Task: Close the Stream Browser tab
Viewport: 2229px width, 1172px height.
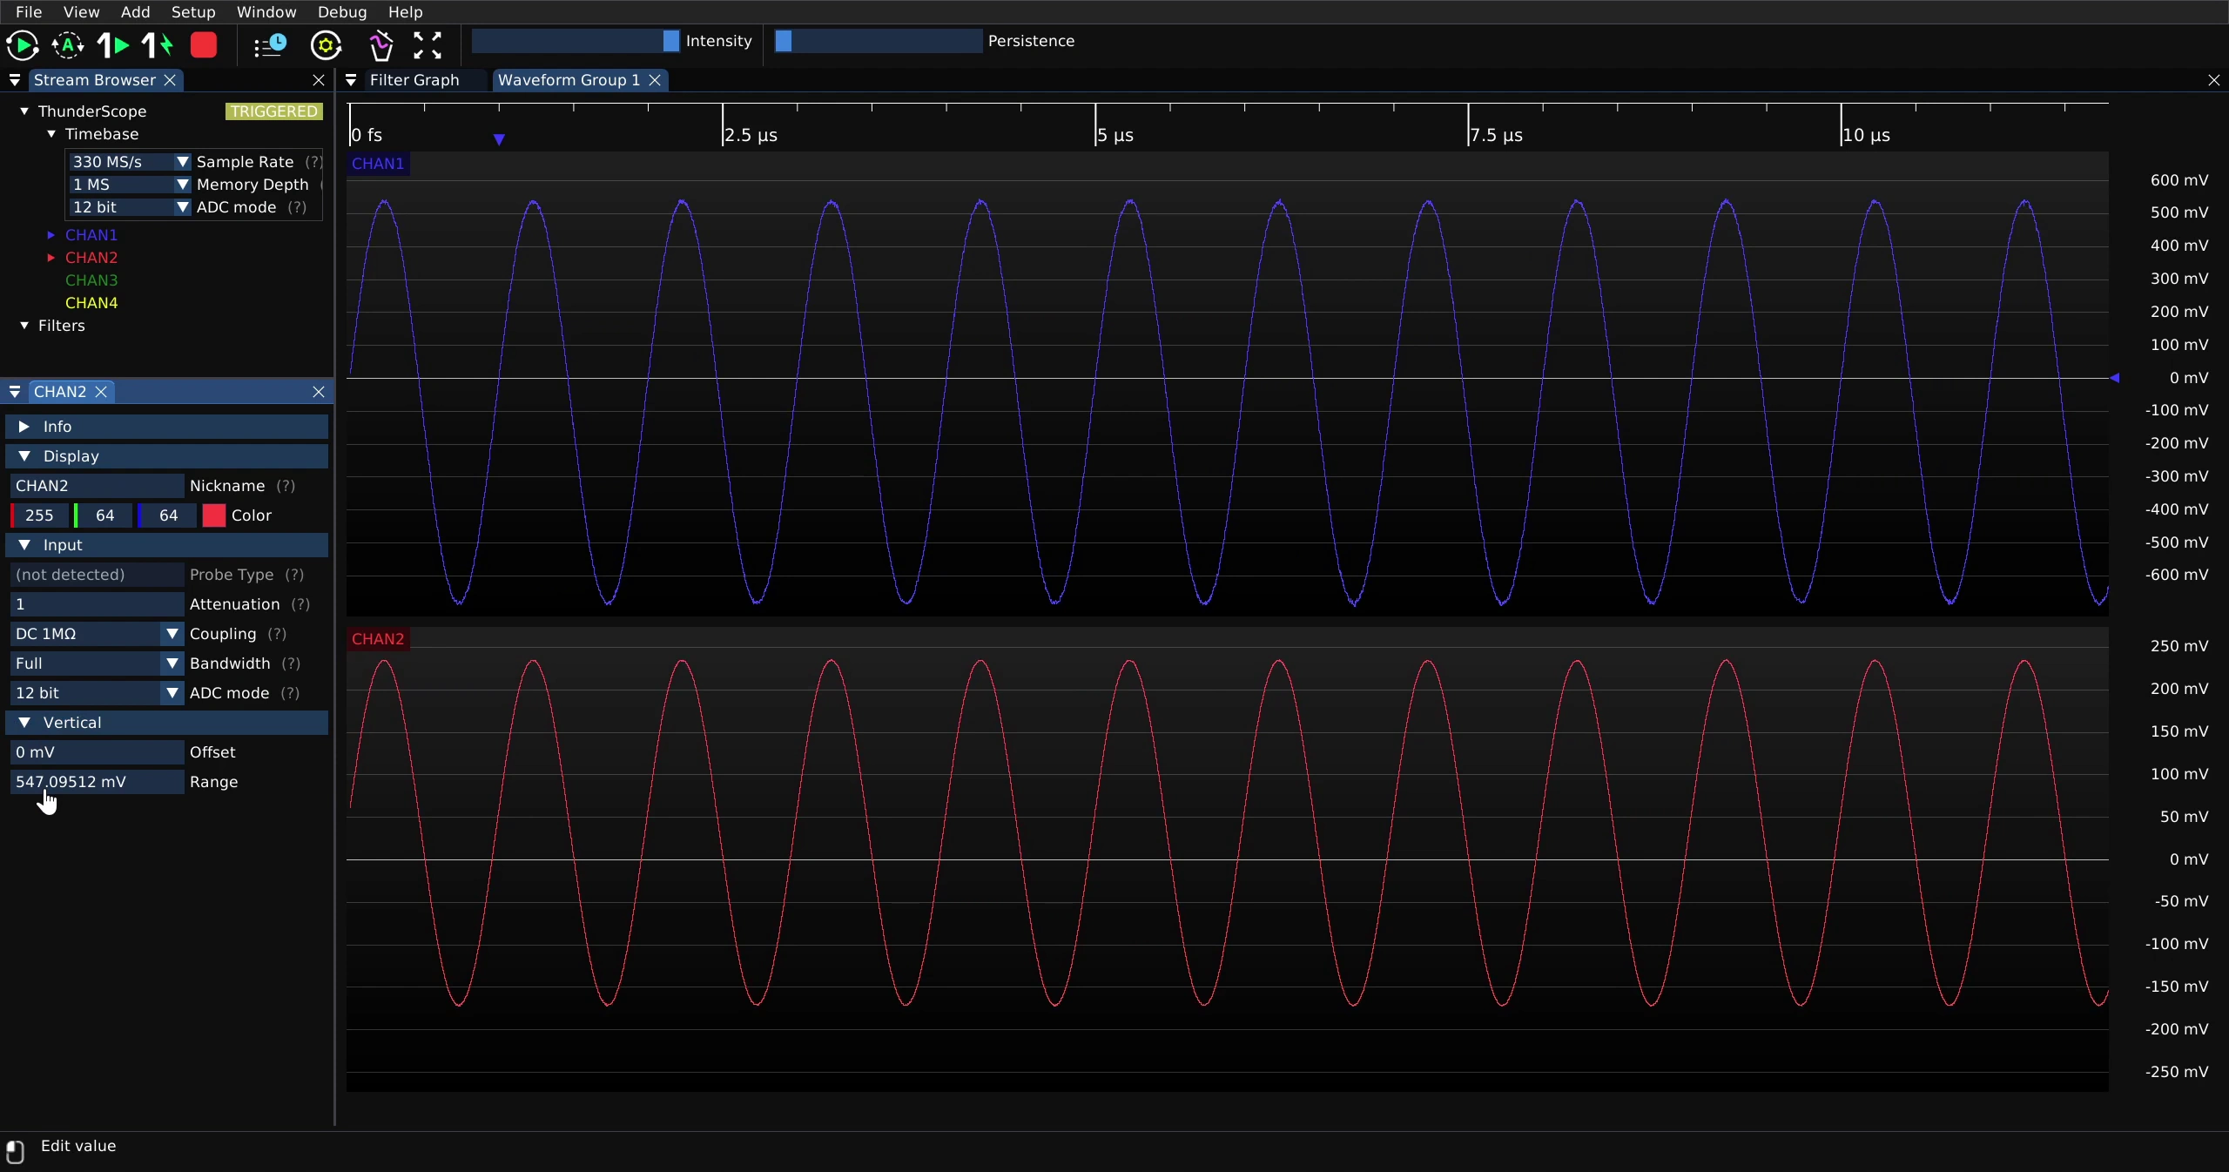Action: [171, 80]
